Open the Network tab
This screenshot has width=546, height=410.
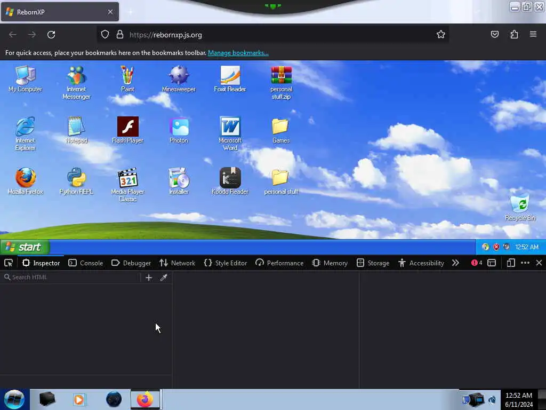(177, 263)
